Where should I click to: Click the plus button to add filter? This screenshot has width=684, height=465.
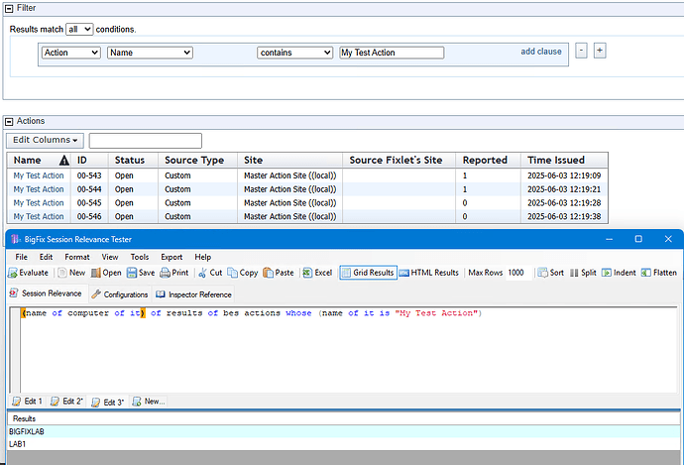click(x=599, y=51)
